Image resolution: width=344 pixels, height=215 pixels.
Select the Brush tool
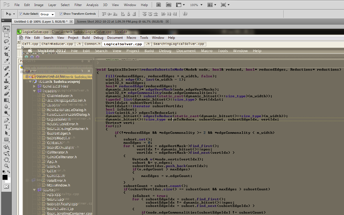(6, 75)
